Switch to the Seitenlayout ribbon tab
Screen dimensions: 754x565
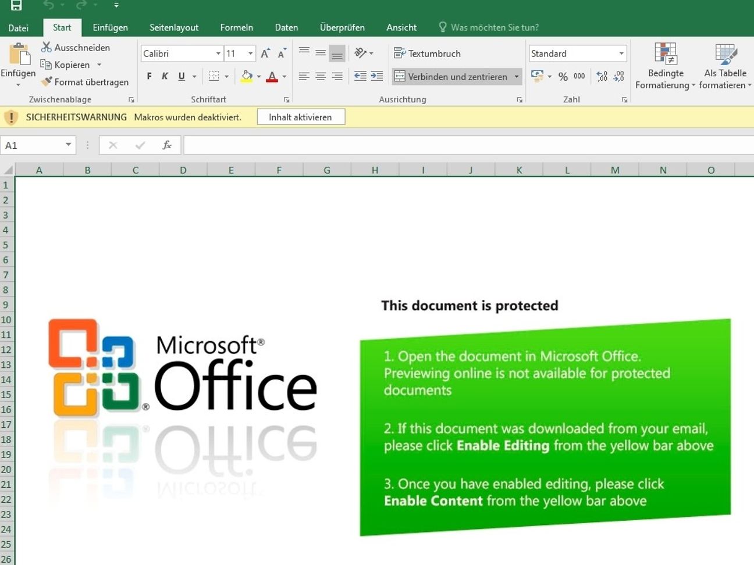point(174,27)
